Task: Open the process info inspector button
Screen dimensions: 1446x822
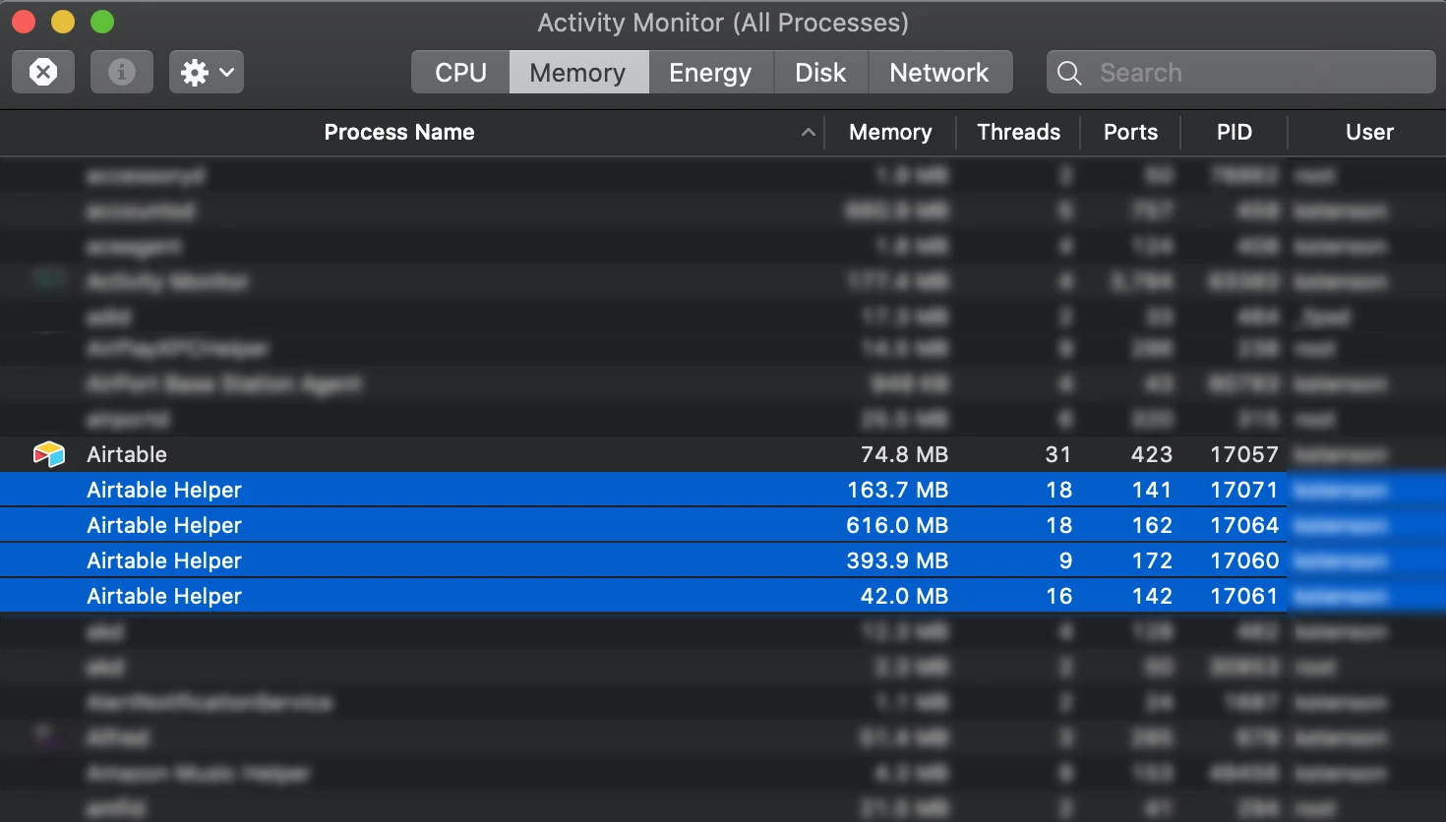Action: tap(122, 72)
